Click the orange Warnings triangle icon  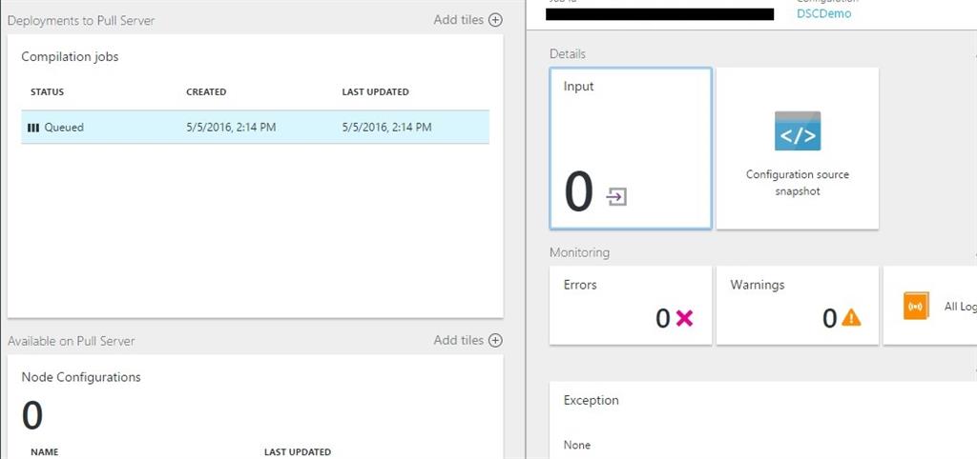[x=851, y=318]
